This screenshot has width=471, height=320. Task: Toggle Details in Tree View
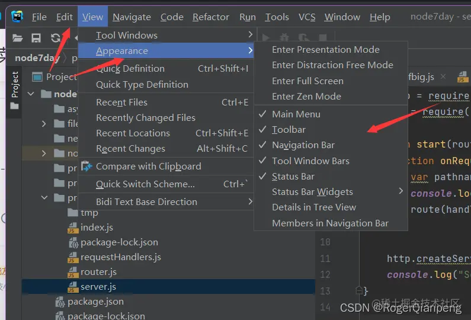coord(331,207)
